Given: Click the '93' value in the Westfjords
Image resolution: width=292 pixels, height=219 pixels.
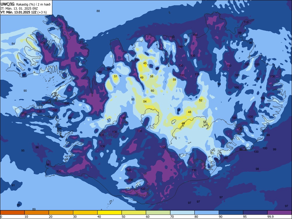Looking at the screenshot, I should click(25, 60).
